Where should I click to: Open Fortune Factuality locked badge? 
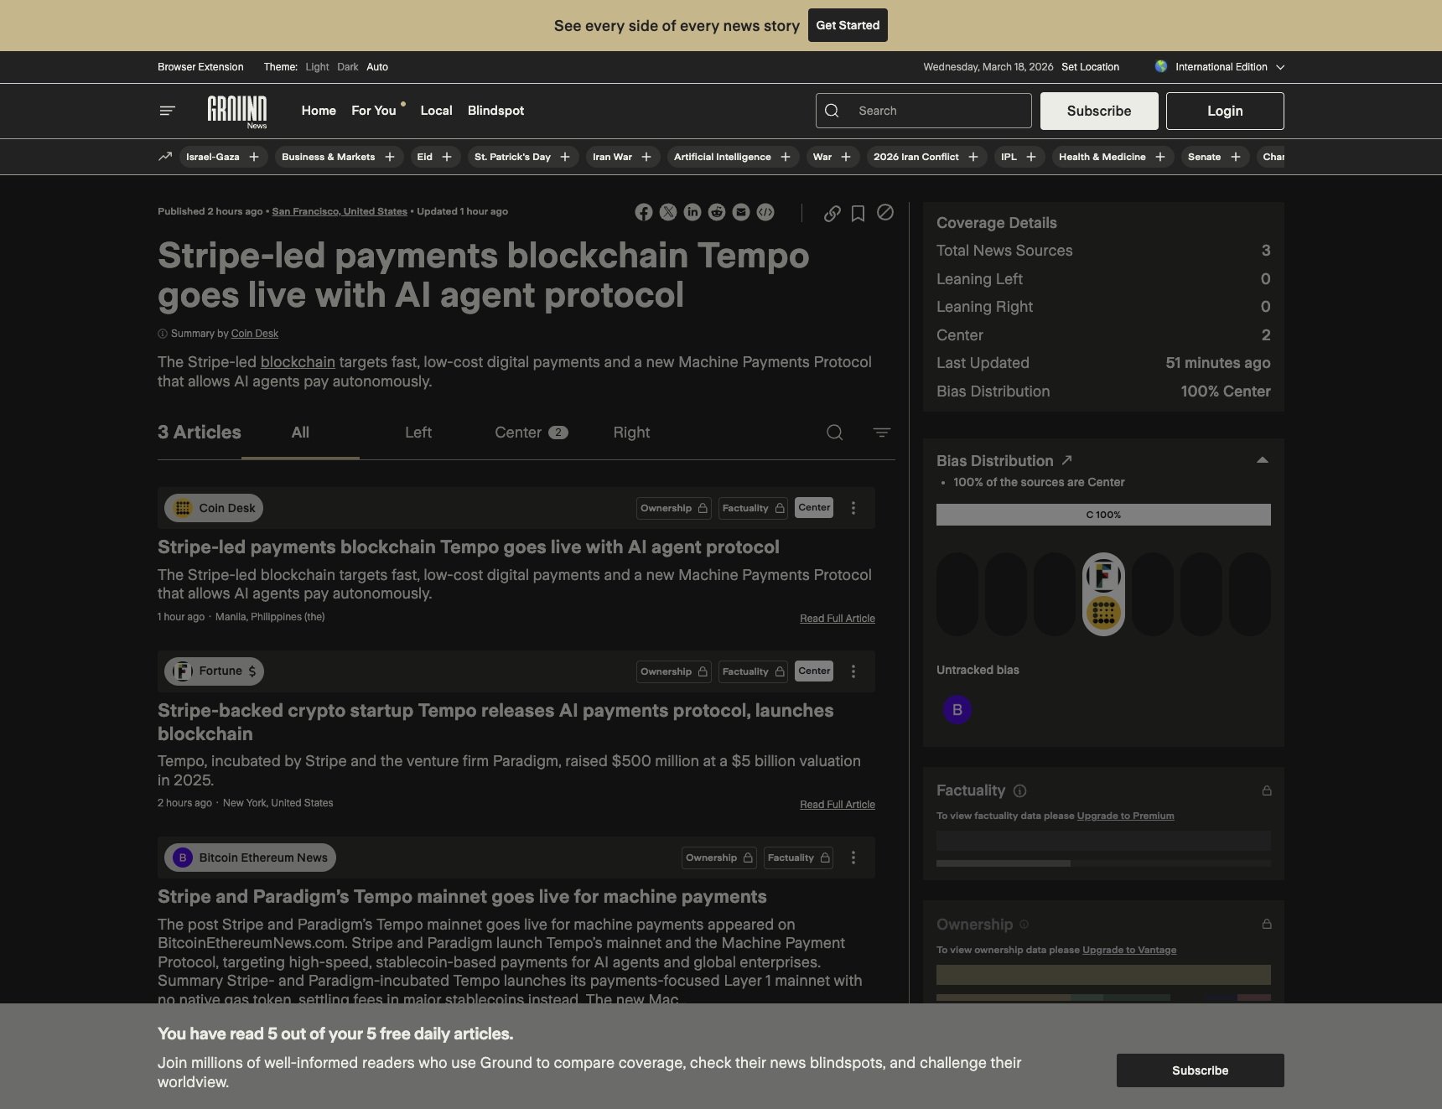click(753, 671)
